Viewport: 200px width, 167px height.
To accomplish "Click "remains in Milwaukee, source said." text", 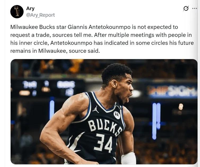I will pyautogui.click(x=55, y=51).
